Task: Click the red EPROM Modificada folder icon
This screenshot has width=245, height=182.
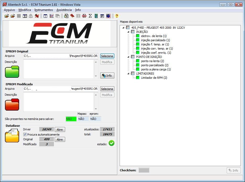Action: 12,105
